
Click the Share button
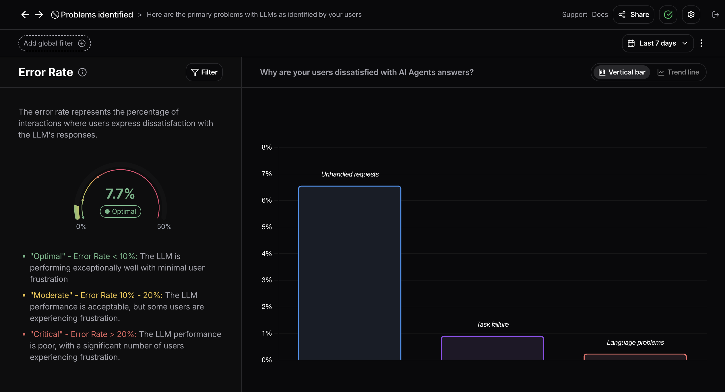click(x=633, y=15)
